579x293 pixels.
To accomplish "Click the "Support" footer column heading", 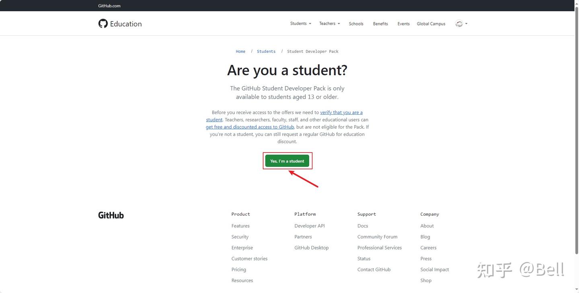I will 367,214.
